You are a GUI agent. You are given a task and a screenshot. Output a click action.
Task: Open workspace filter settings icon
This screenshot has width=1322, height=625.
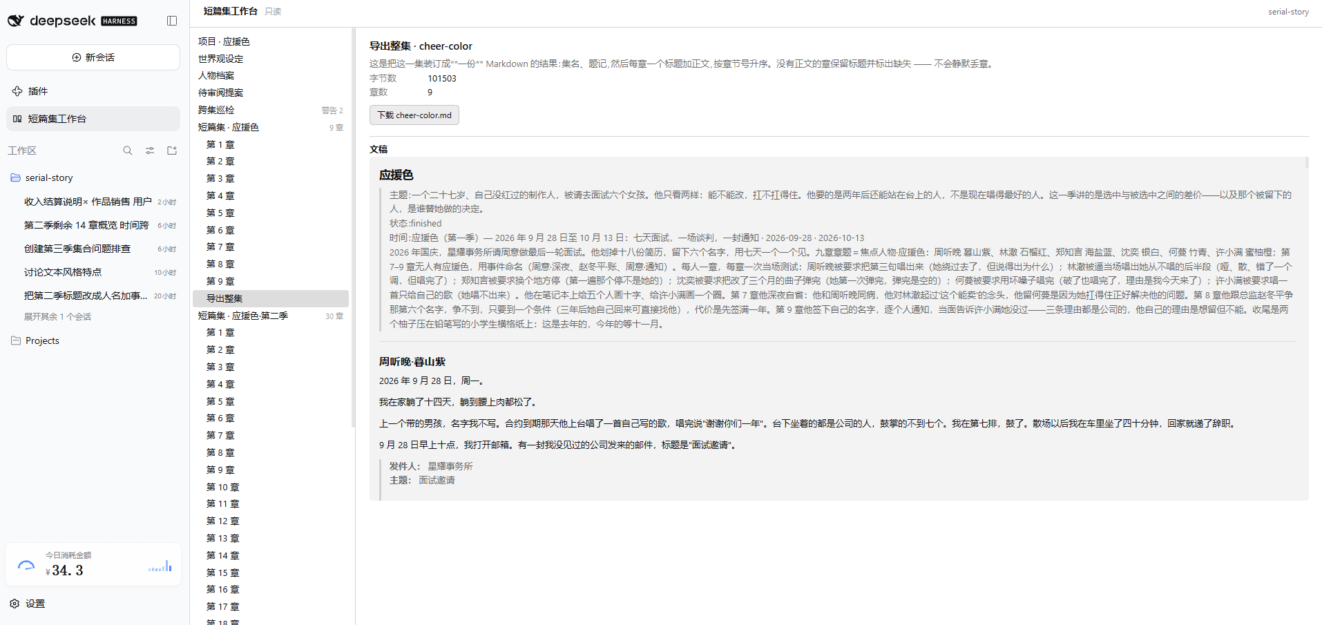coord(150,151)
